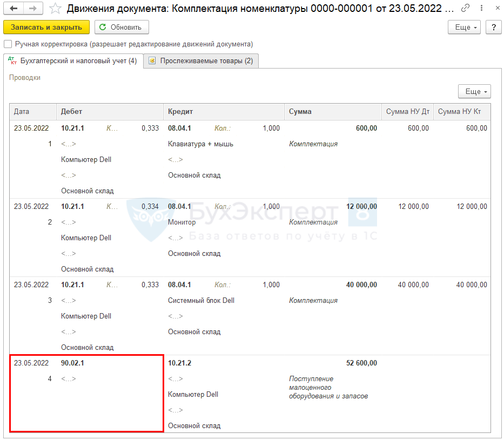Image resolution: width=504 pixels, height=440 pixels.
Task: Open the Еще dropdown above the Проводки table
Action: tap(474, 92)
